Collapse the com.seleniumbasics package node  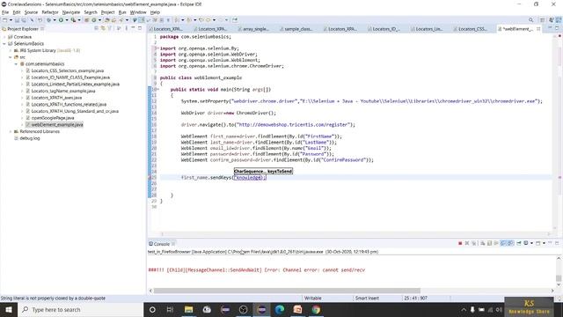[x=16, y=64]
